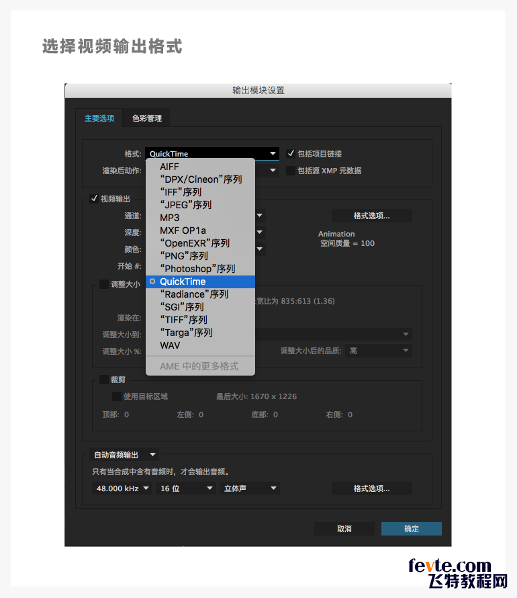Select WAV audio format option
Screen dimensions: 517x598
(170, 345)
